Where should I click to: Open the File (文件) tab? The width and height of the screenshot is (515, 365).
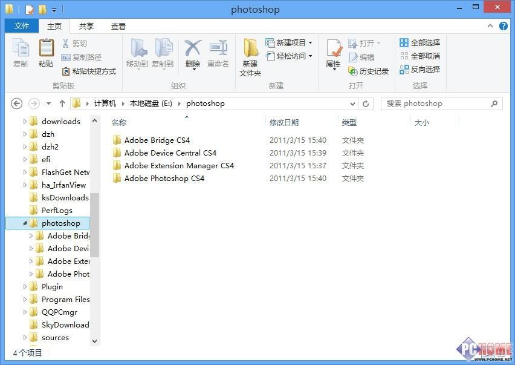(22, 25)
